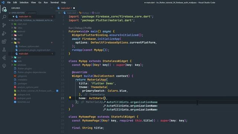Image resolution: width=238 pixels, height=134 pixels.
Task: Open the Source Control view icon
Action: 4,25
